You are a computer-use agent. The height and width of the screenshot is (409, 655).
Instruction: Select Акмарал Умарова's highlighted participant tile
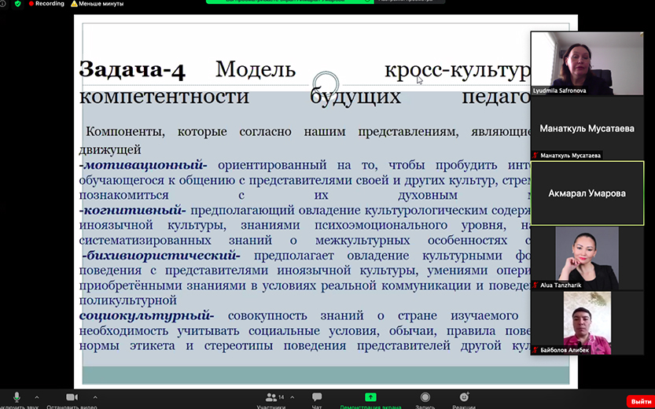[x=587, y=193]
